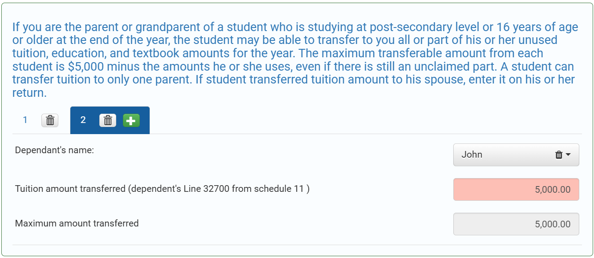Viewport: 594px width, 258px height.
Task: Click the "Maximum amount transferred" label
Action: 77,223
